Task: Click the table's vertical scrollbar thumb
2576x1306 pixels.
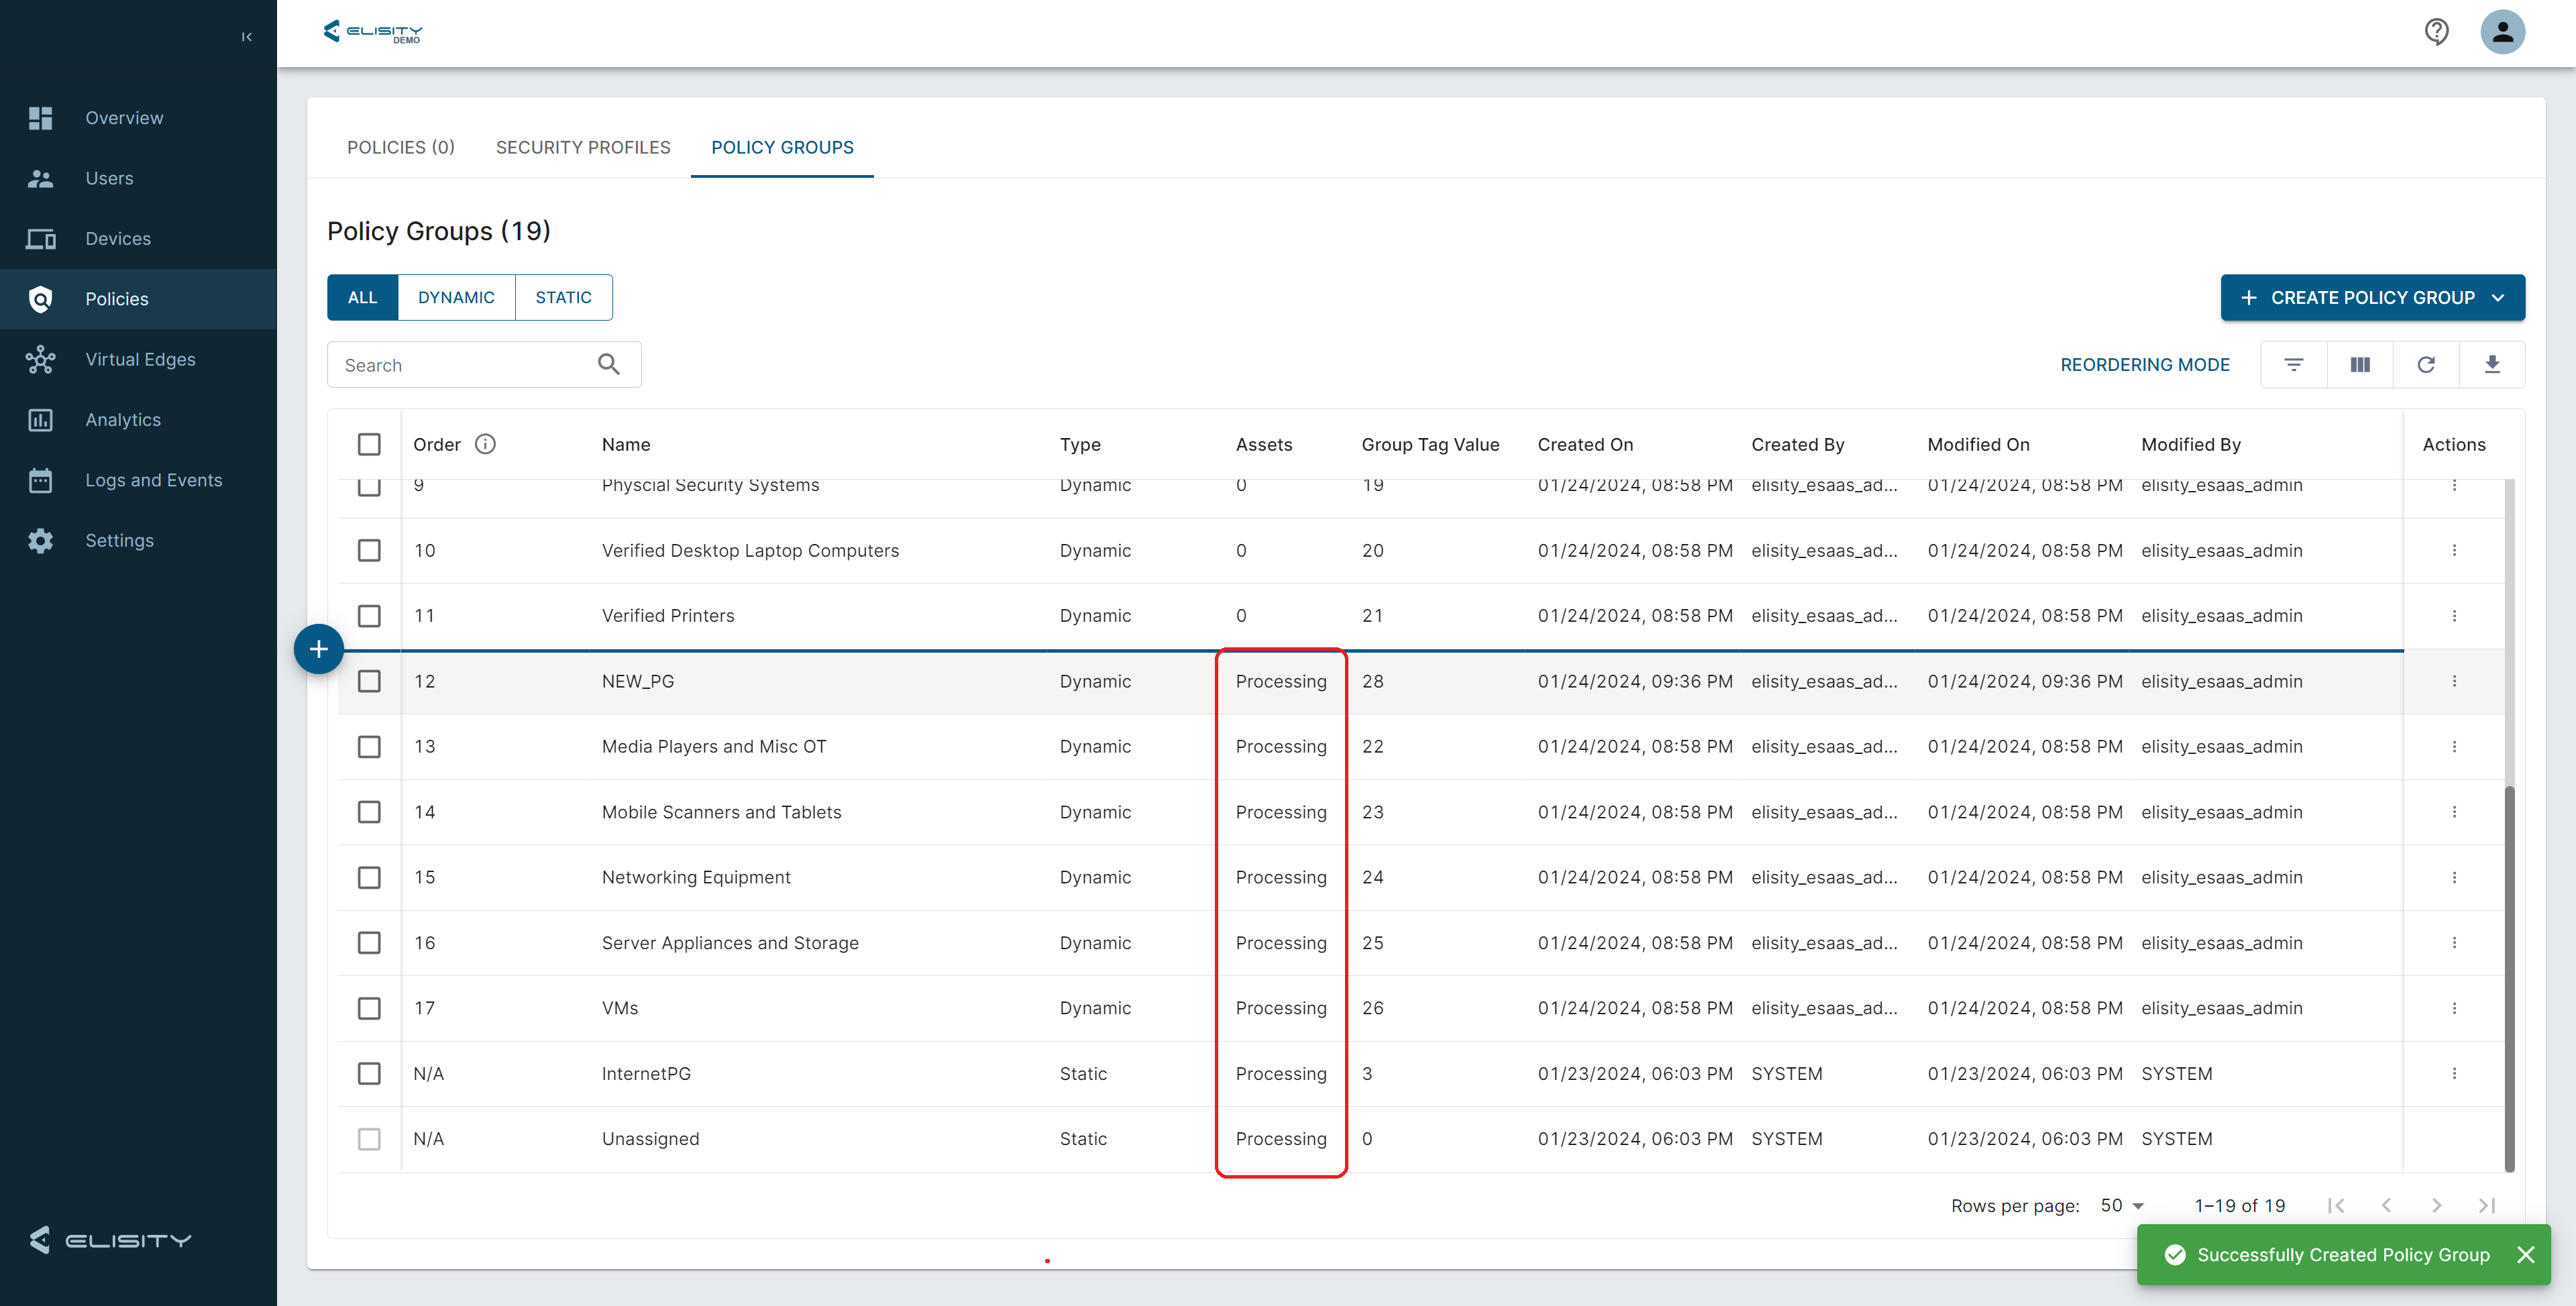Action: 2509,978
